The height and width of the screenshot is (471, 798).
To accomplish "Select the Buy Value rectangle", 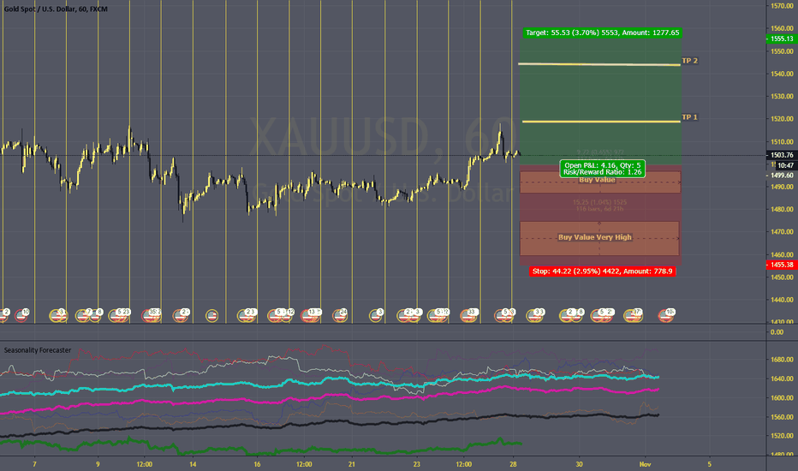I will tap(600, 182).
